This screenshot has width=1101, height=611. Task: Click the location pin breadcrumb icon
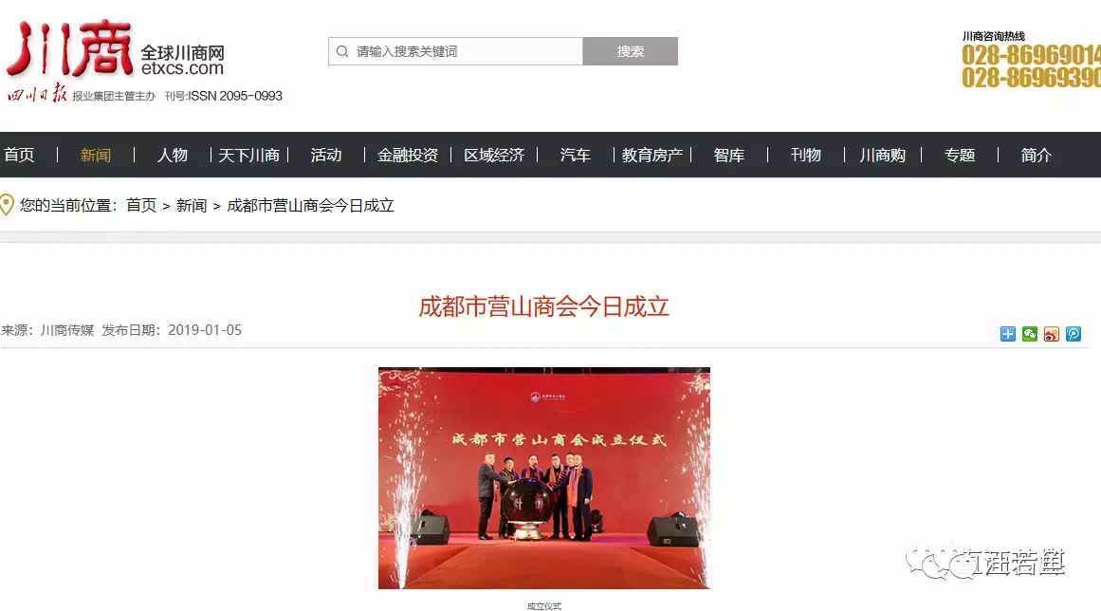(x=7, y=205)
